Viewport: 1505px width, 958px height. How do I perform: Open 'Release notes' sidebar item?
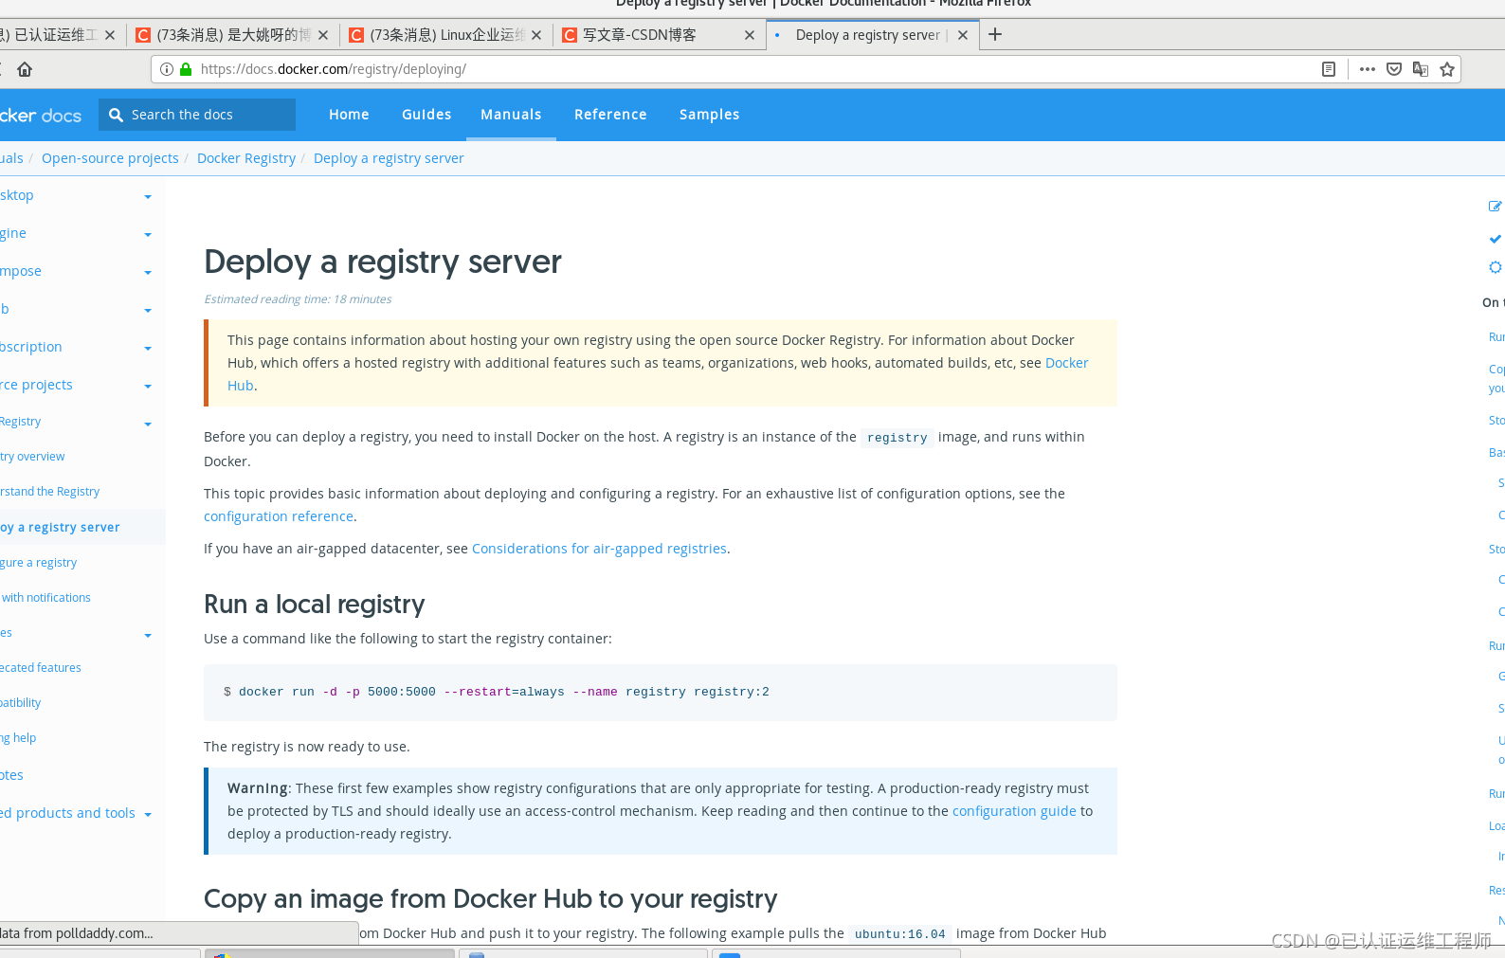(11, 775)
